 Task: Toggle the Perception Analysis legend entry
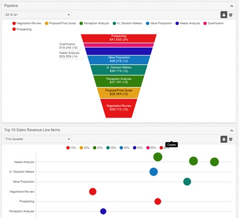pyautogui.click(x=95, y=23)
